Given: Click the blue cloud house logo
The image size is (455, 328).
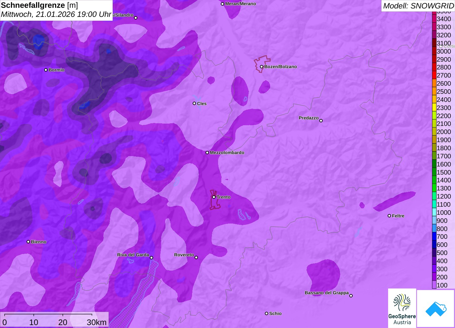Looking at the screenshot, I should click(436, 309).
